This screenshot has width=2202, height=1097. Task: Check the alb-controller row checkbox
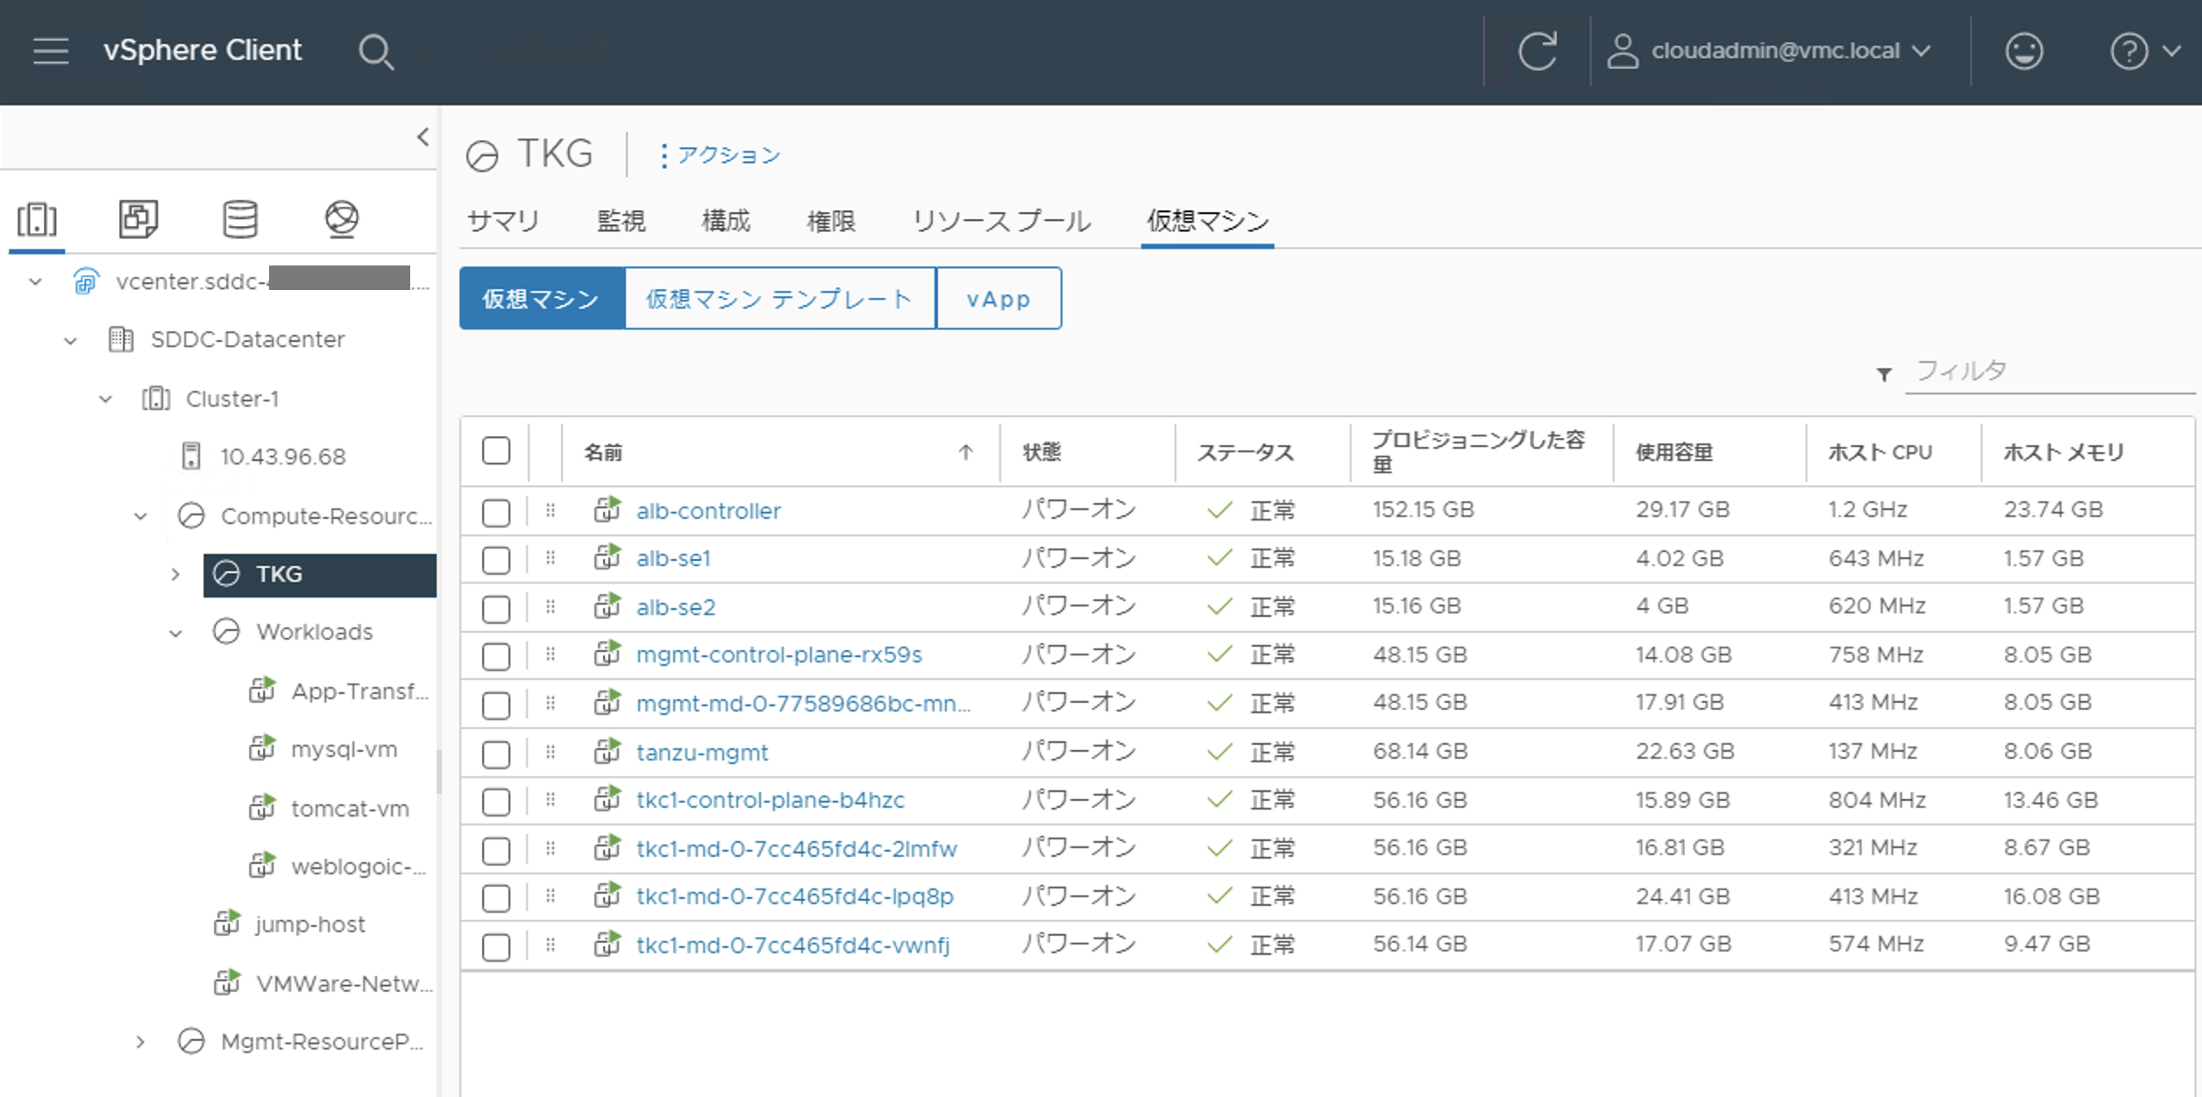496,512
